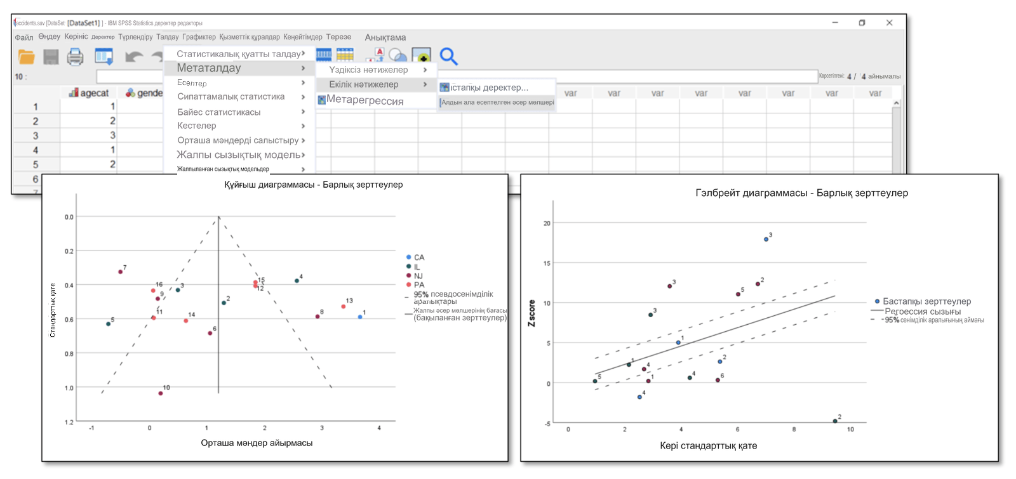
Task: Click the value labels icon with letter A
Action: coord(376,55)
